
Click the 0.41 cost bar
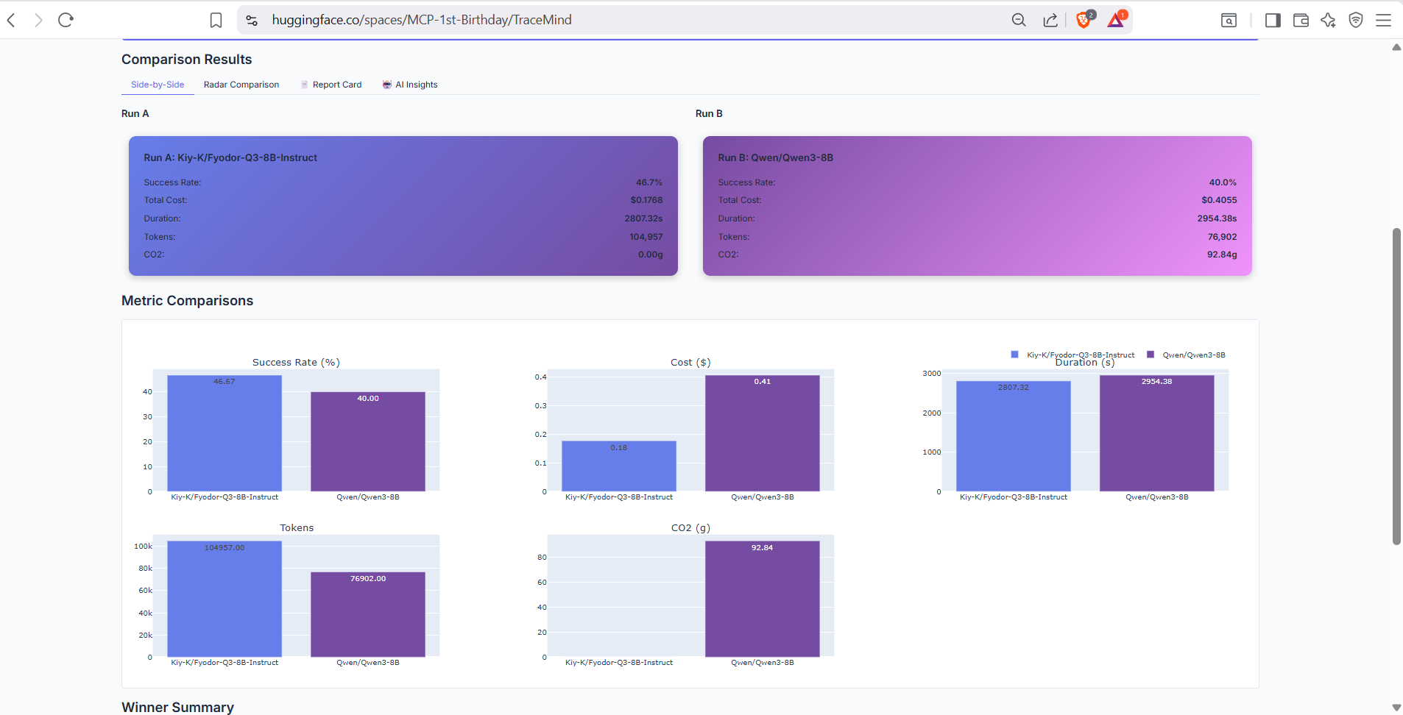pyautogui.click(x=763, y=433)
